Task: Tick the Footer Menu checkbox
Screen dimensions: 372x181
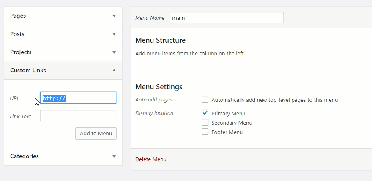Action: coord(205,132)
